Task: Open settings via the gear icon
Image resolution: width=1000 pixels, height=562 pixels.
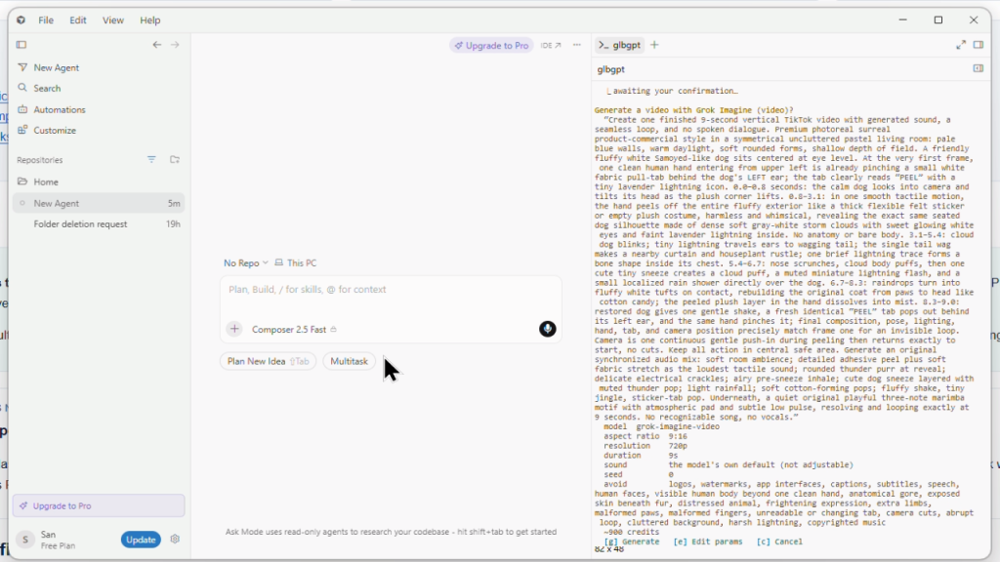Action: (175, 539)
